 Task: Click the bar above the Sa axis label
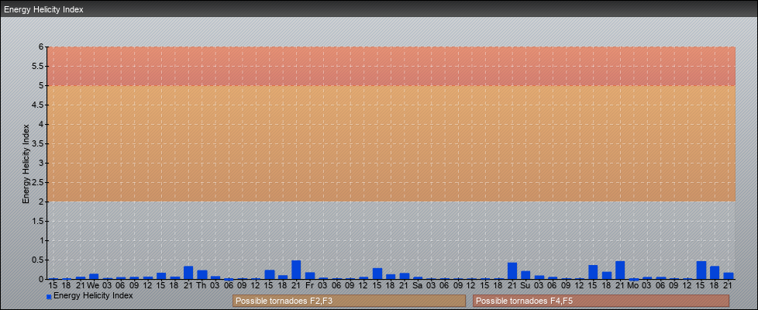click(418, 278)
